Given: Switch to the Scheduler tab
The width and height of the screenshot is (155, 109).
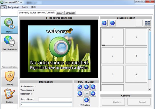Looking at the screenshot, I should click(70, 13).
